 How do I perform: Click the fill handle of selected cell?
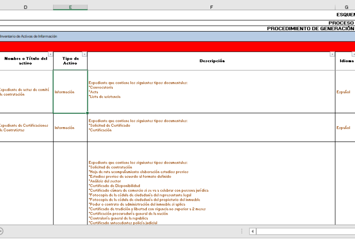click(x=87, y=113)
